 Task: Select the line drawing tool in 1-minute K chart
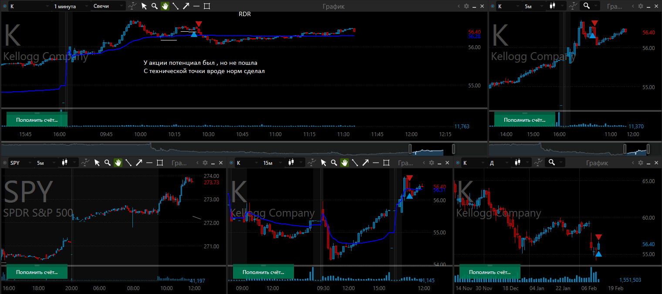[x=176, y=6]
